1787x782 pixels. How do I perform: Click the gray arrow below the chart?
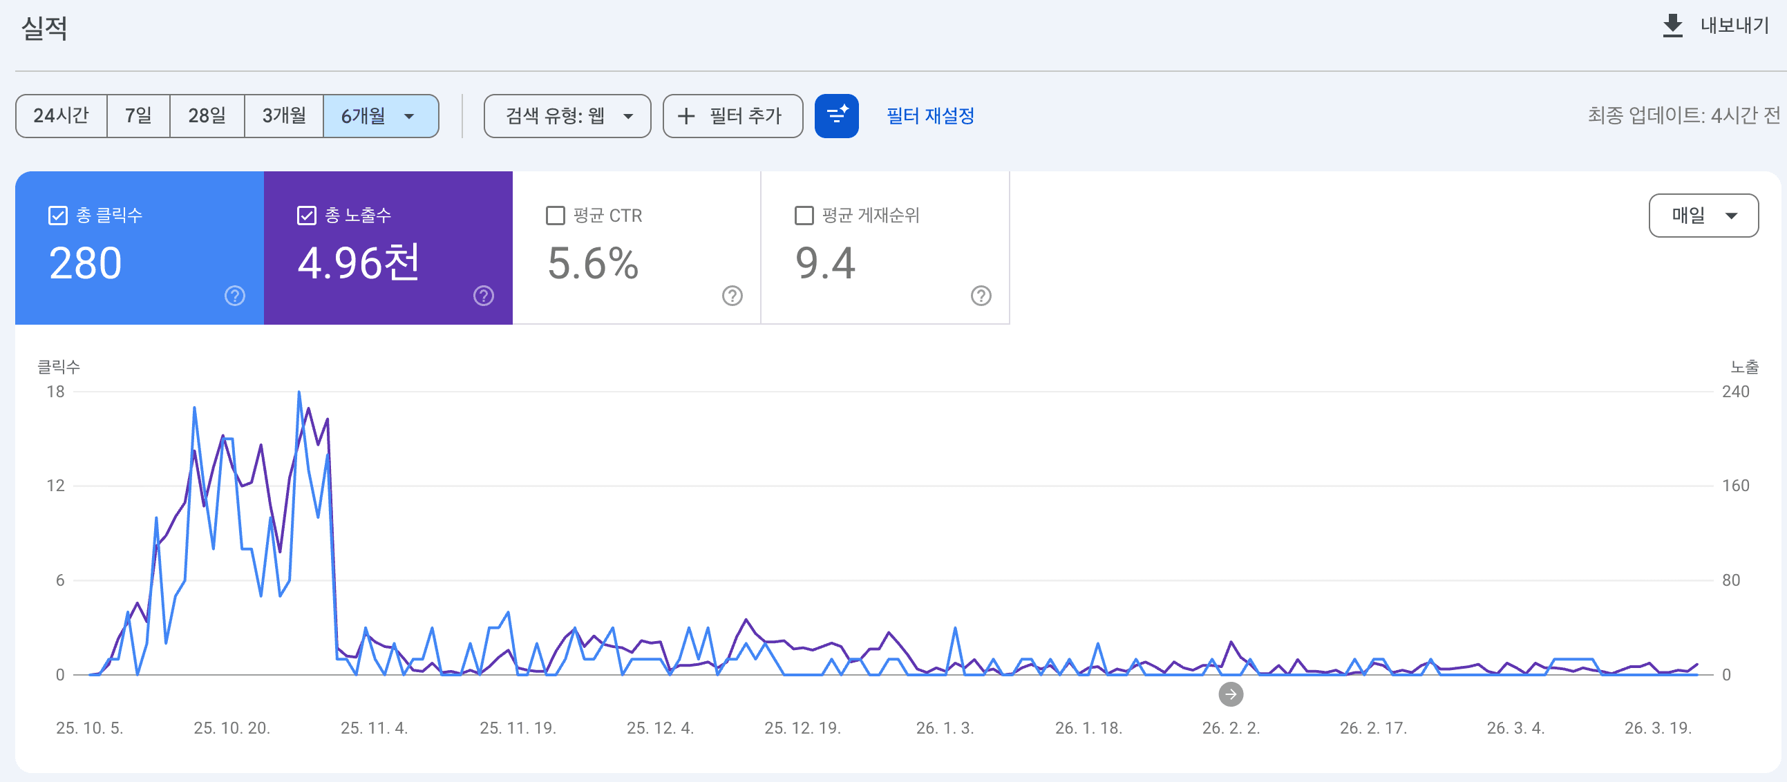pyautogui.click(x=1231, y=694)
